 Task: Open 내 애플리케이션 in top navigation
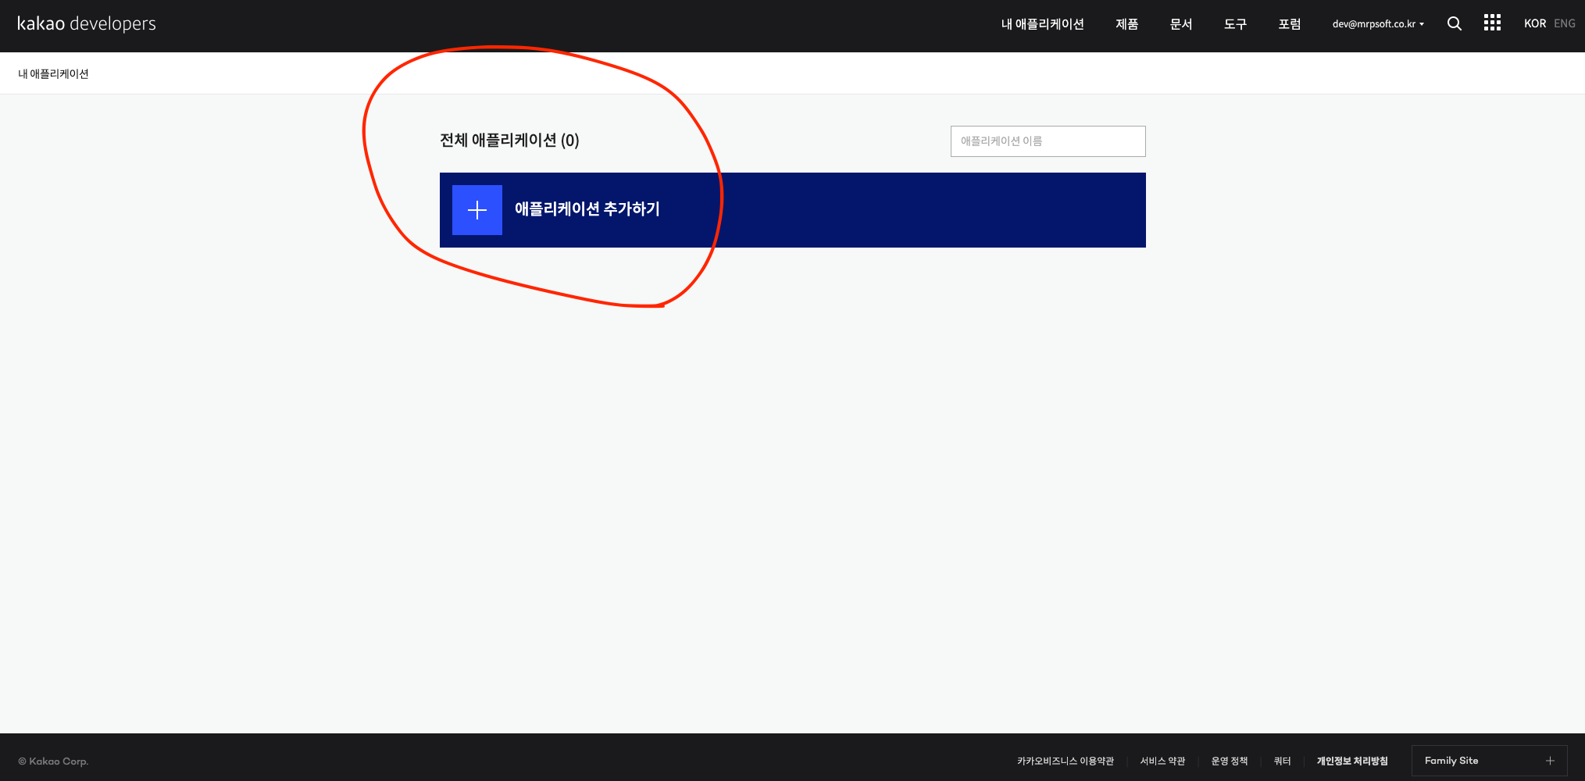click(1042, 24)
